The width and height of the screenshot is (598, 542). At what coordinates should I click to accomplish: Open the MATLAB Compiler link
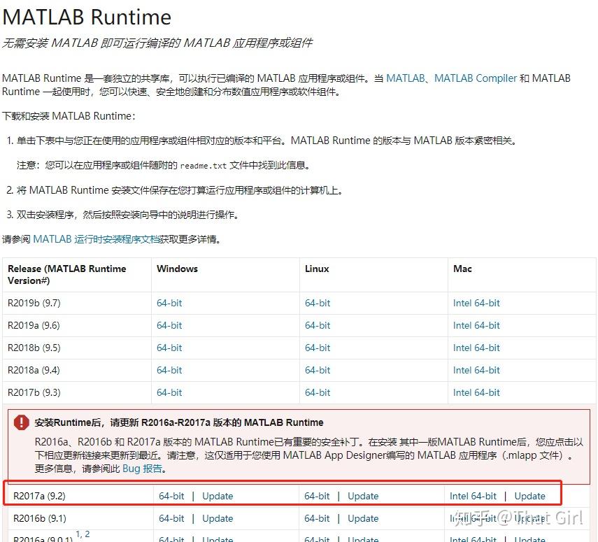(x=475, y=78)
